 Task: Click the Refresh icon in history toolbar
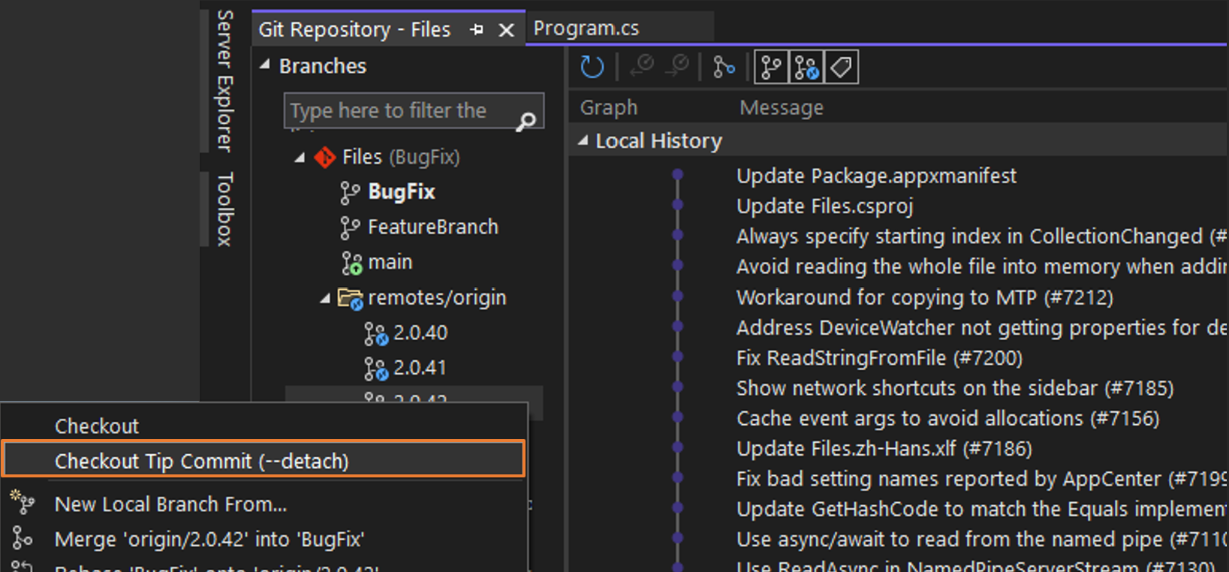[592, 68]
